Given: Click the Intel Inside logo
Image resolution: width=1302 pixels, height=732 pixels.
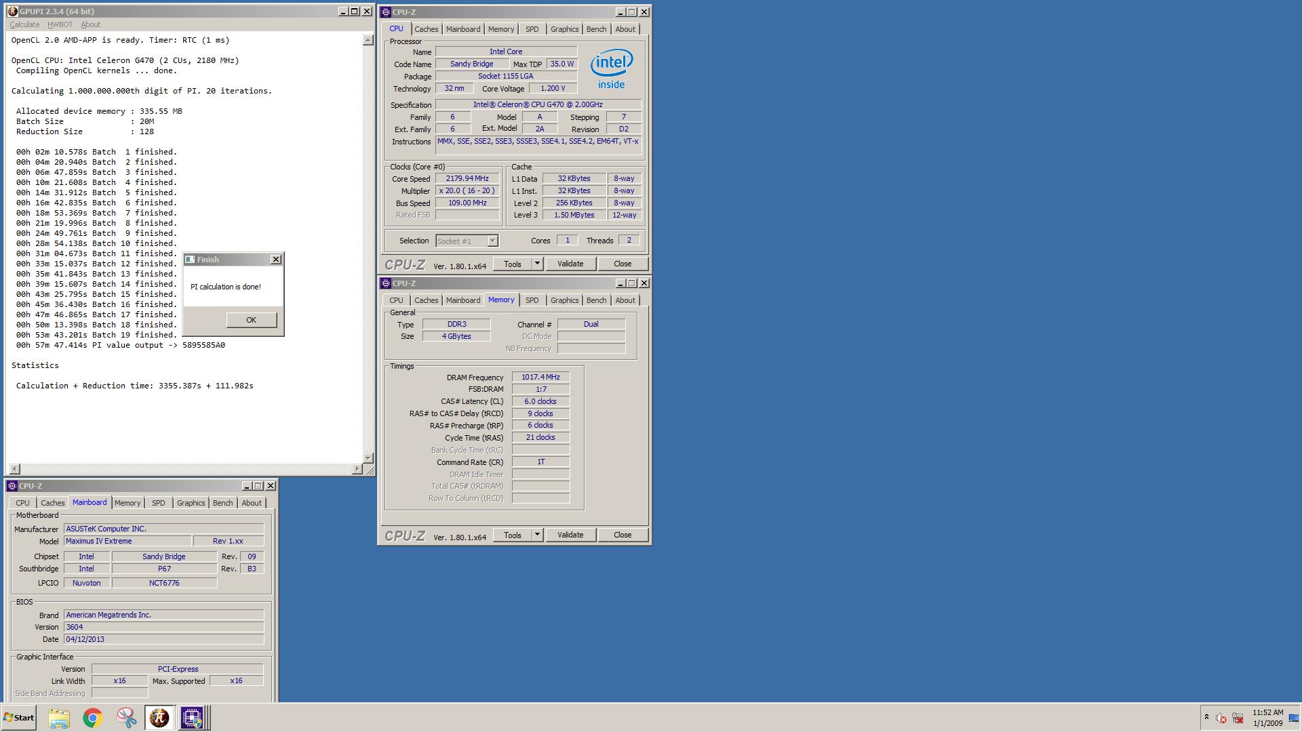Looking at the screenshot, I should coord(611,68).
